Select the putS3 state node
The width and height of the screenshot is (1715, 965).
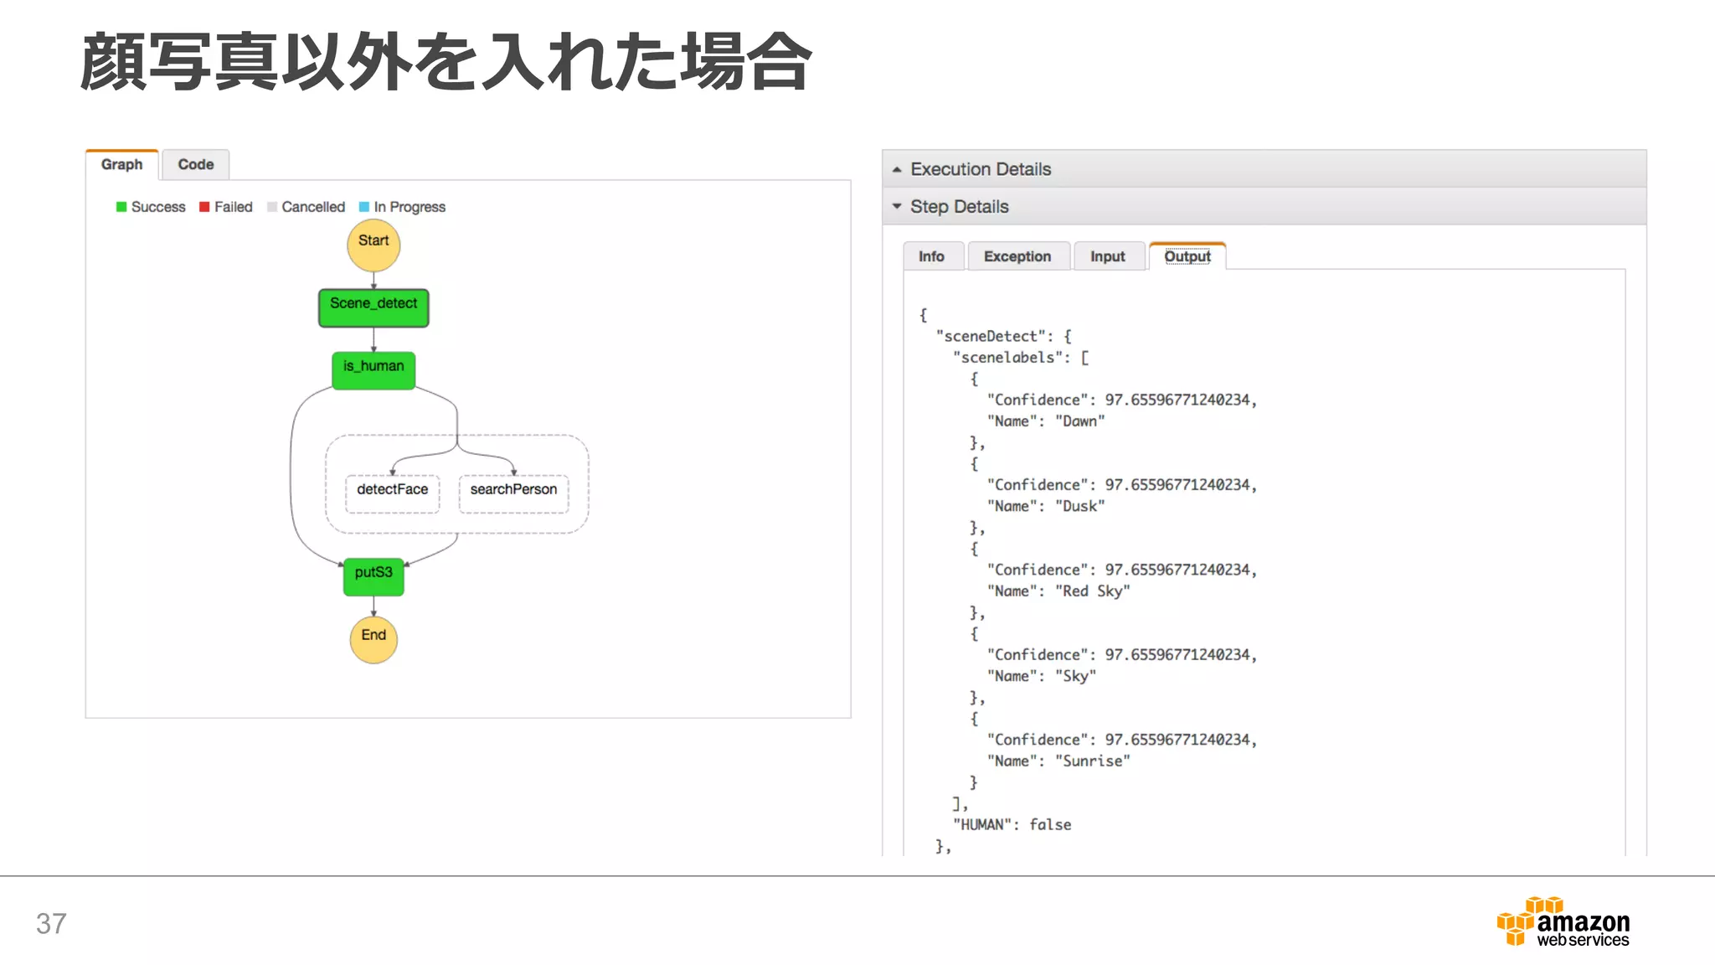(x=373, y=576)
